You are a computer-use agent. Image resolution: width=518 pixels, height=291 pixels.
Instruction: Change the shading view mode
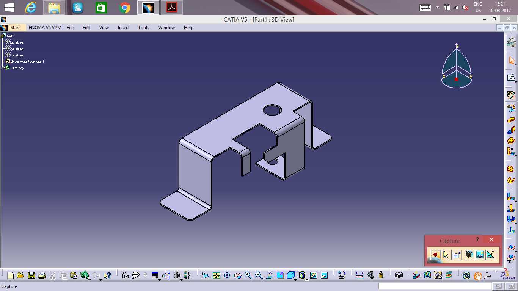[302, 275]
